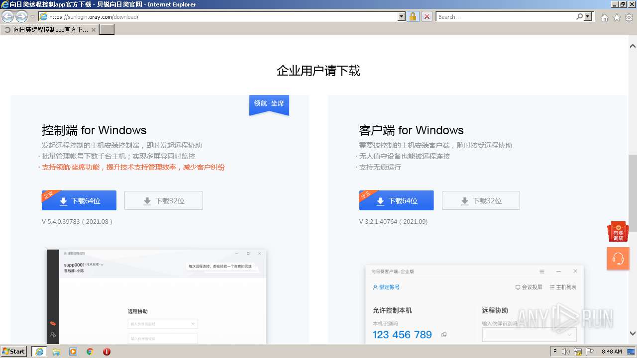
Task: Show hidden tray icons arrow
Action: click(555, 351)
